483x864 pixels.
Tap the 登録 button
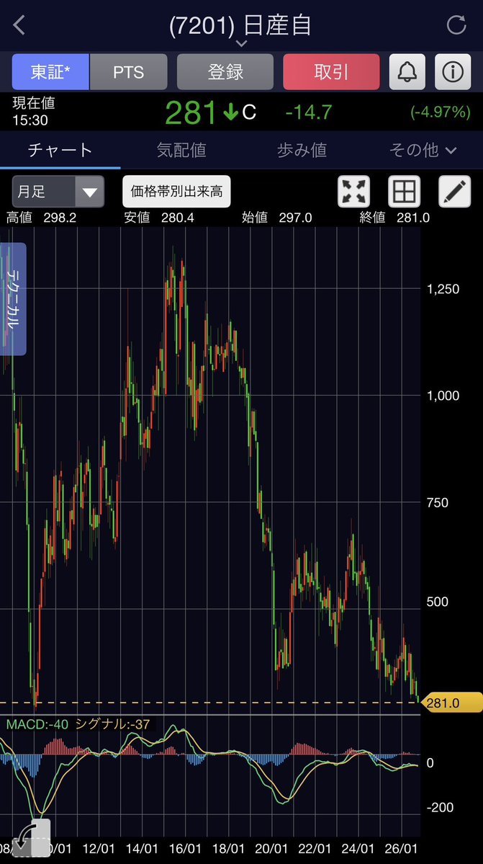pyautogui.click(x=225, y=71)
